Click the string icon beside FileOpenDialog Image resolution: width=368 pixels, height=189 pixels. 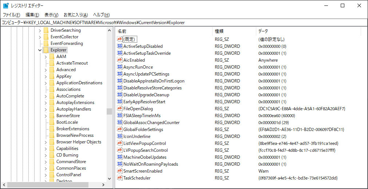[120, 108]
